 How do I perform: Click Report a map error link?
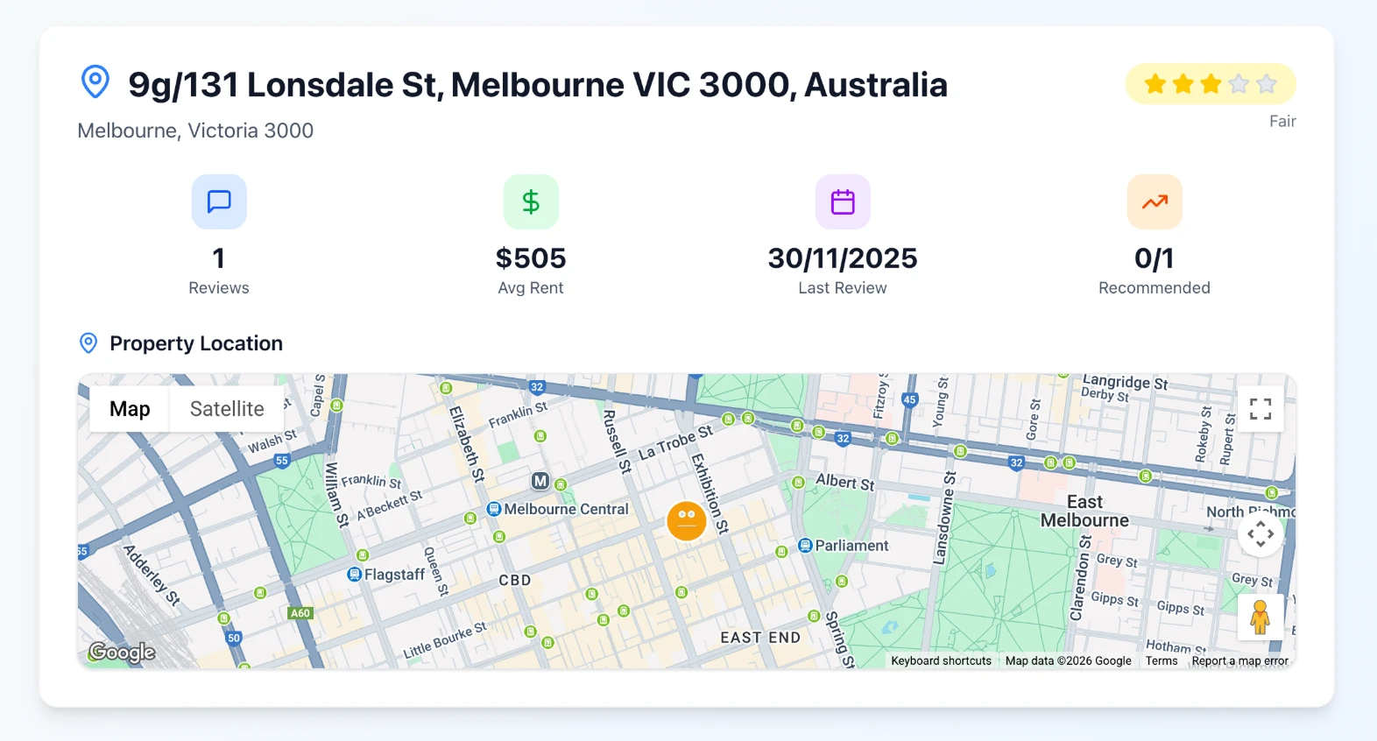1239,661
